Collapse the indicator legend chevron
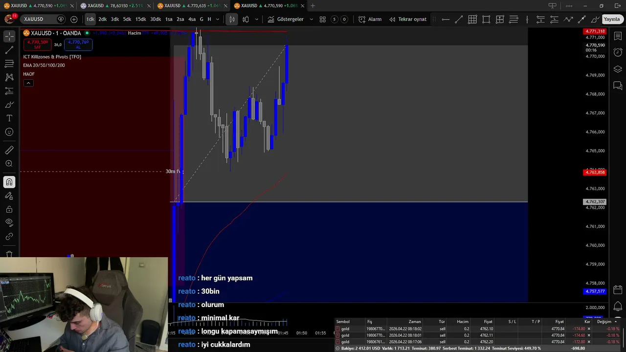 coord(28,83)
